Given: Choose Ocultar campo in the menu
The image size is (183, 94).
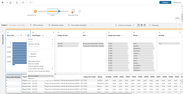Looking at the screenshot, I should [41, 76].
